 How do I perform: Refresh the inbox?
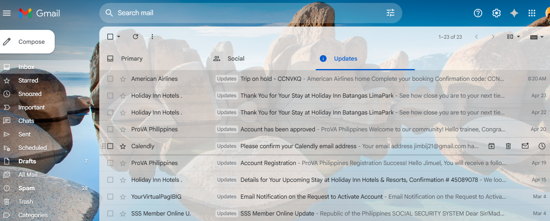(136, 37)
